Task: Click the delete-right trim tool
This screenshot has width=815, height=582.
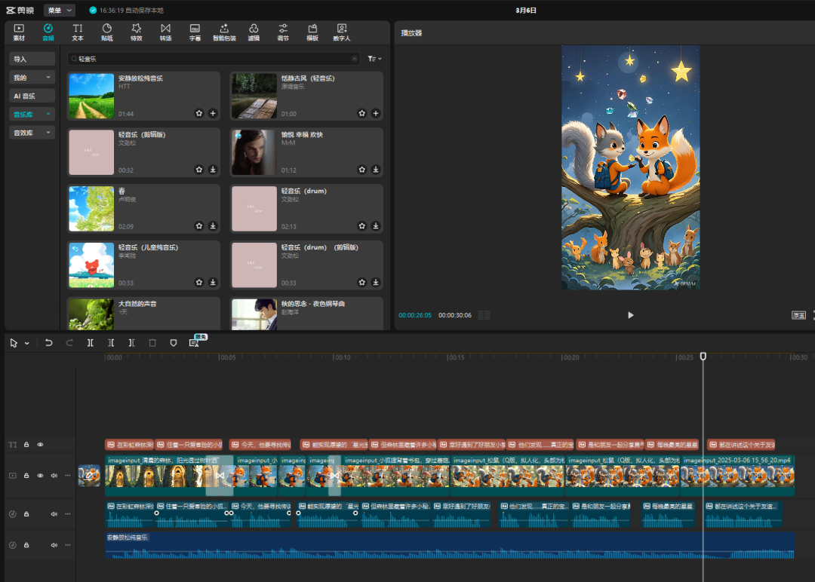Action: (131, 343)
